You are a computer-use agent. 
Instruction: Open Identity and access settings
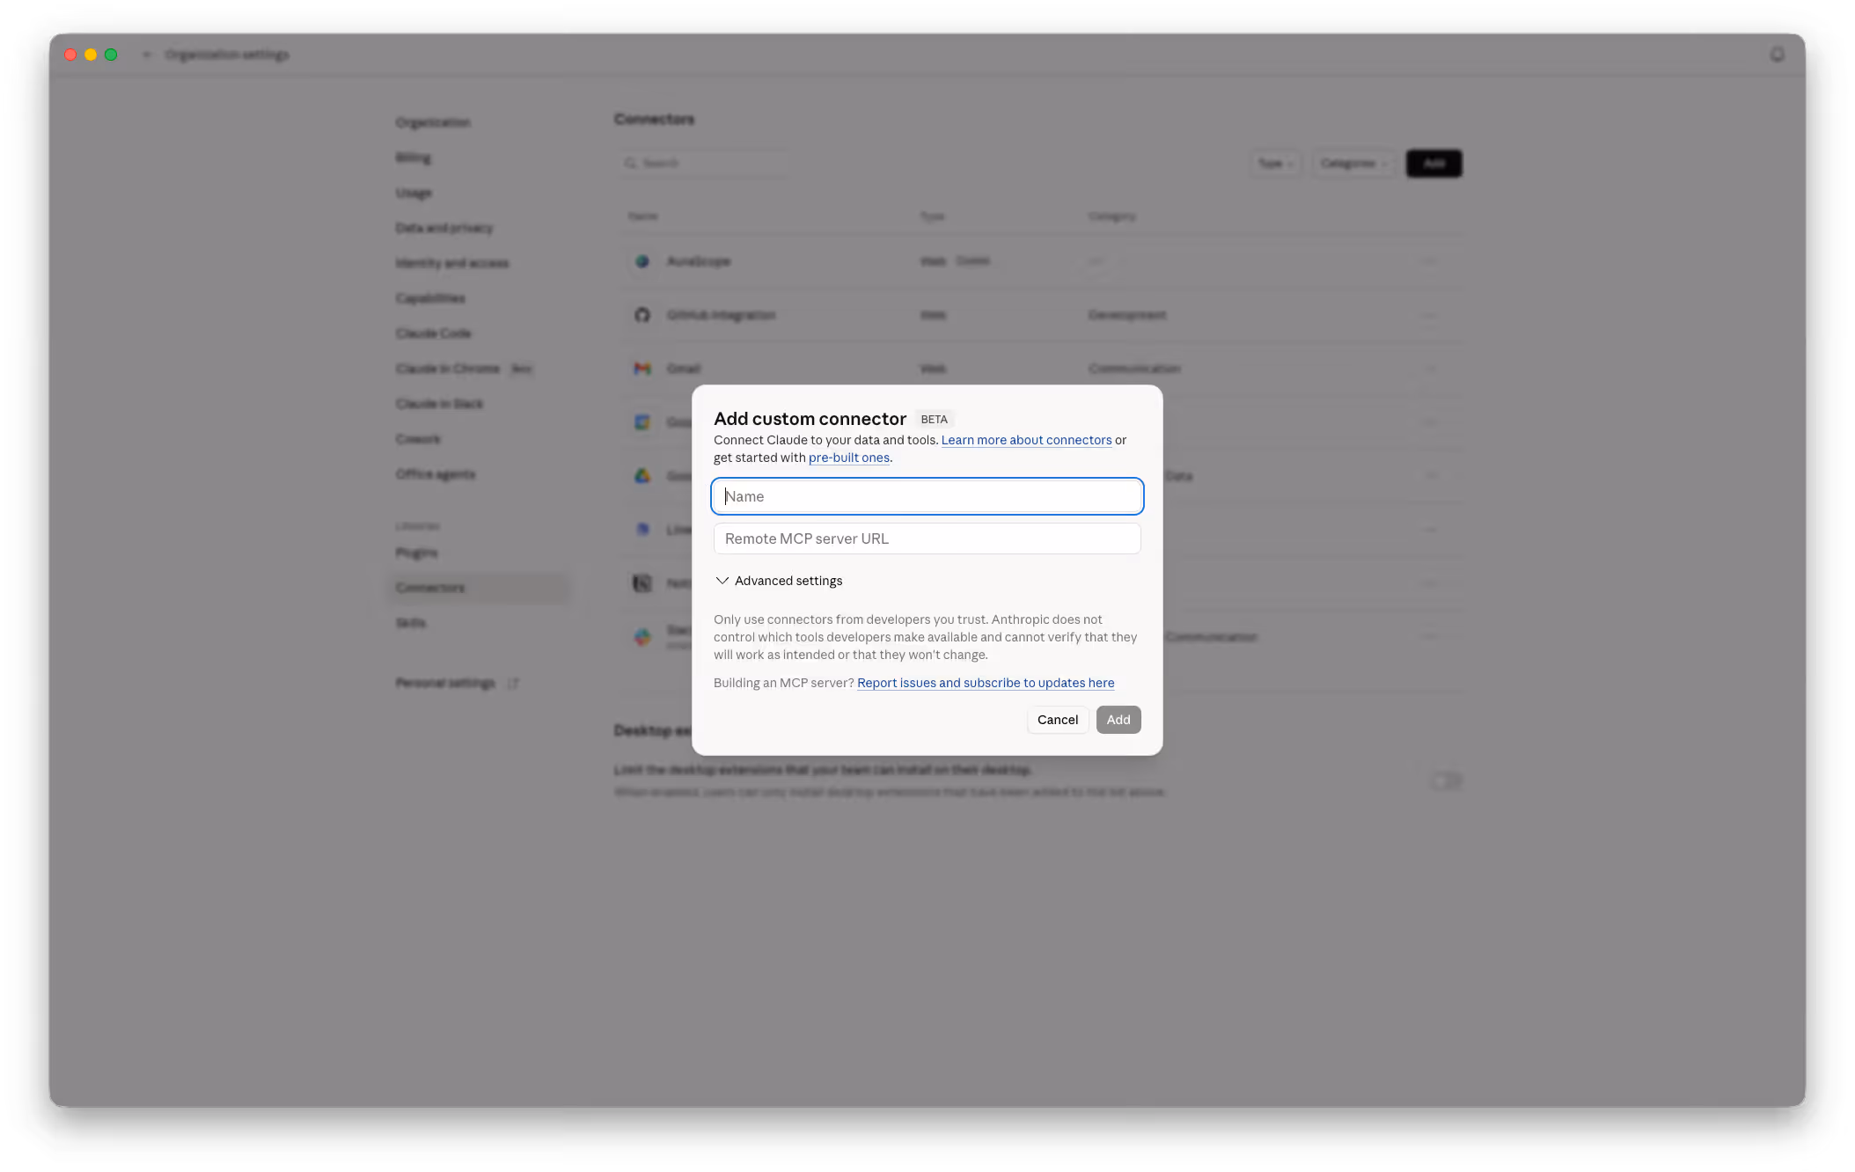coord(452,263)
